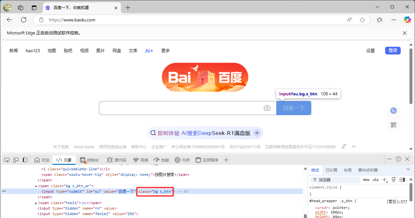Viewport: 415px width, 218px height.
Task: Reload the page with the refresh icon
Action: click(x=24, y=20)
